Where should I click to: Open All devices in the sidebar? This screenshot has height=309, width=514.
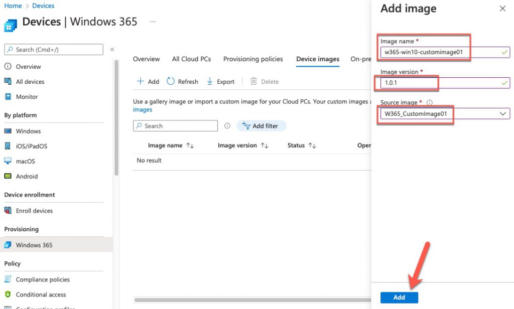pyautogui.click(x=30, y=82)
